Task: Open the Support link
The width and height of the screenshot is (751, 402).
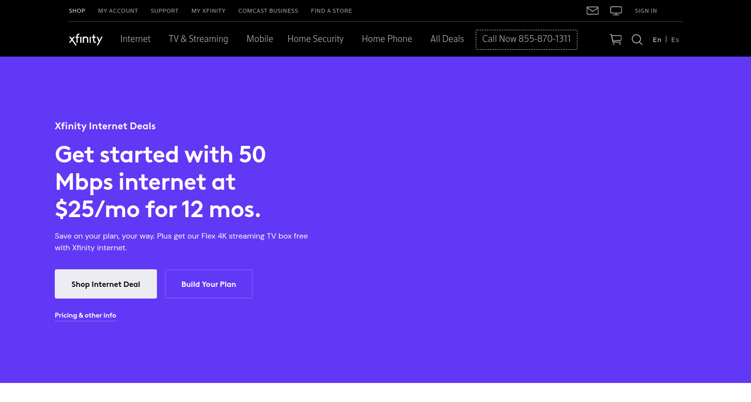Action: [164, 11]
